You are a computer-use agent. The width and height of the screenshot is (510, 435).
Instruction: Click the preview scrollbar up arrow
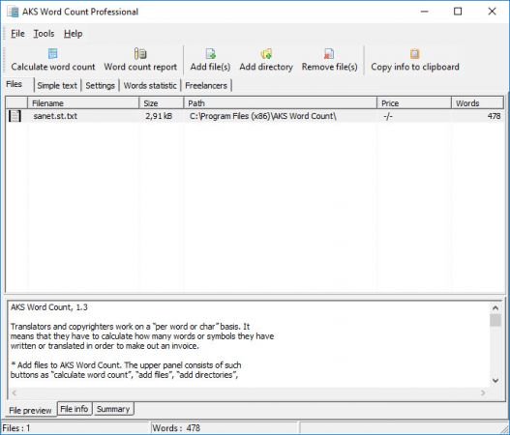click(x=495, y=307)
